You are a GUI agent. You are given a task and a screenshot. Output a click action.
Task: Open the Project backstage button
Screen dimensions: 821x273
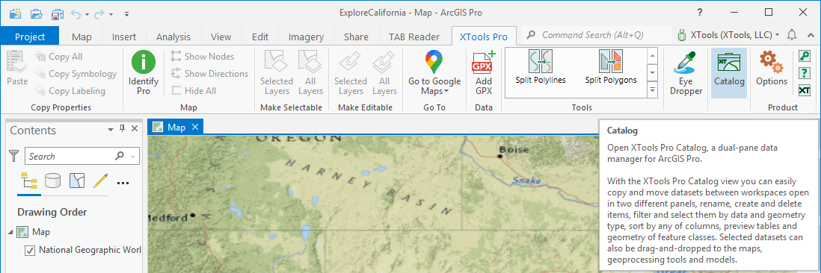(x=30, y=37)
